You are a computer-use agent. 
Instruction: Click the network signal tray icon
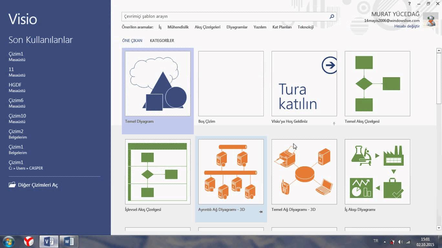coord(408,242)
